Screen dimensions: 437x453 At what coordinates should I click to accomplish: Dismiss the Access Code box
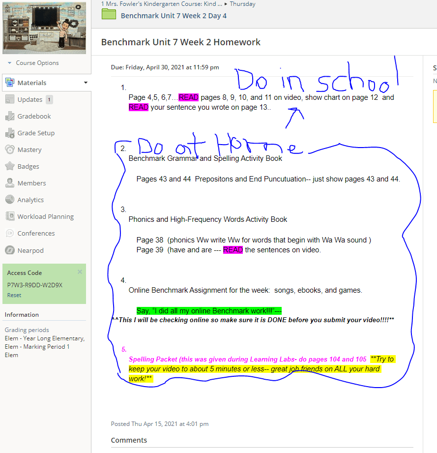(x=80, y=272)
